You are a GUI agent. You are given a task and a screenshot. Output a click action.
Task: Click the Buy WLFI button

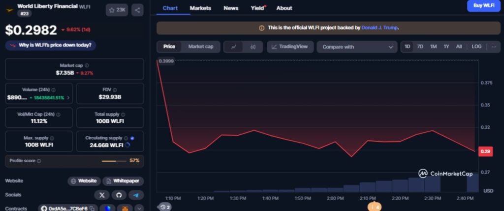click(484, 5)
